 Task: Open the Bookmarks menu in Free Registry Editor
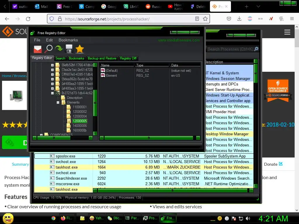coord(68,40)
